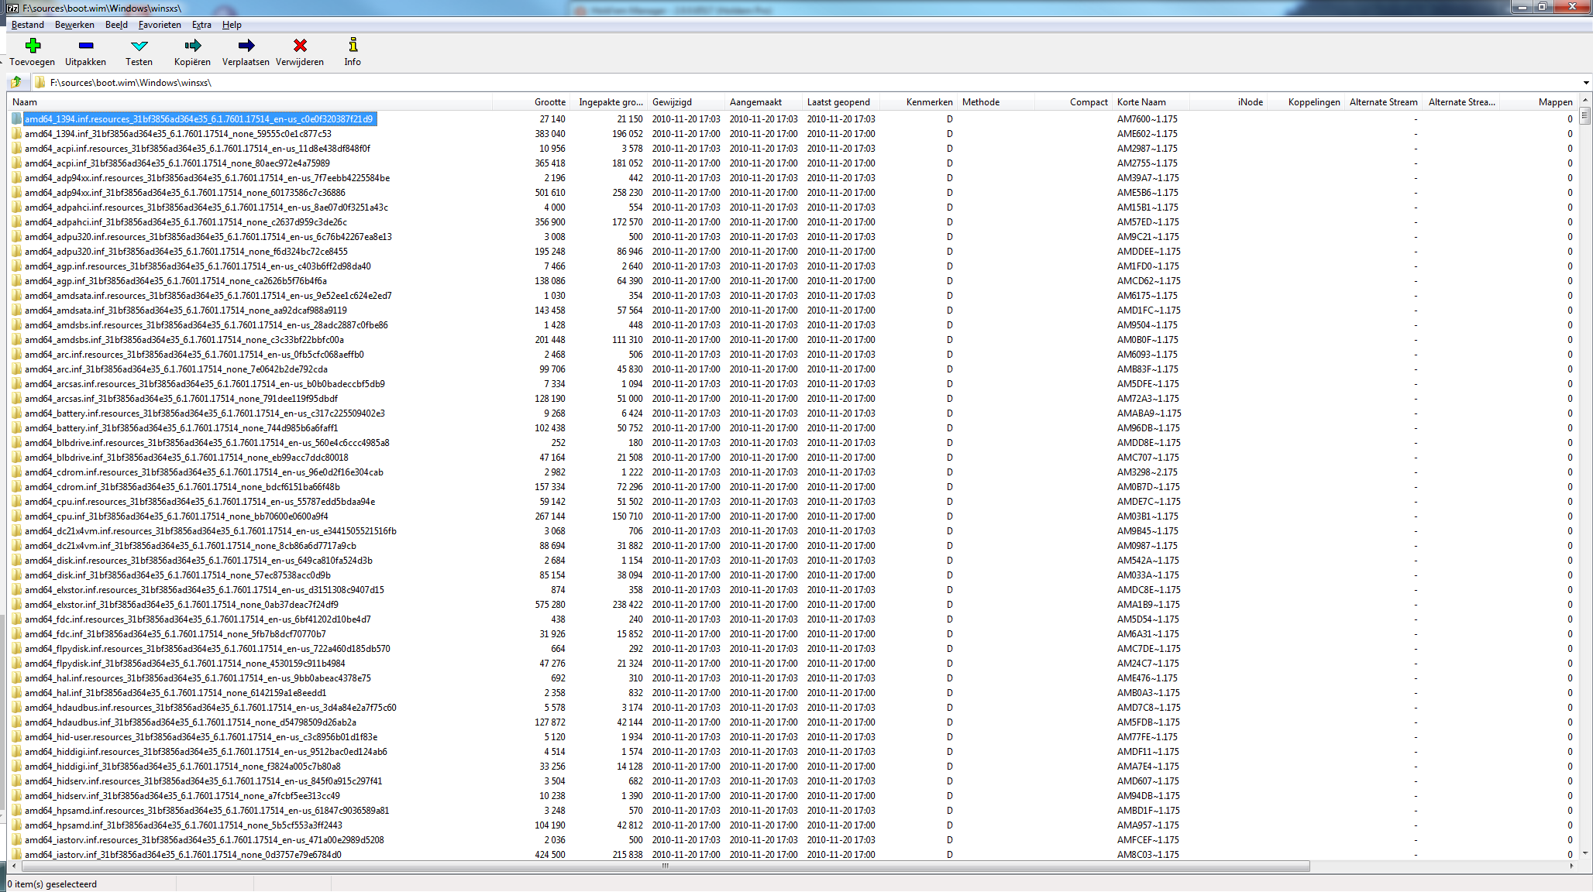Screen dimensions: 1593x892
Task: Sort by the Kenmerken column header
Action: click(x=920, y=102)
